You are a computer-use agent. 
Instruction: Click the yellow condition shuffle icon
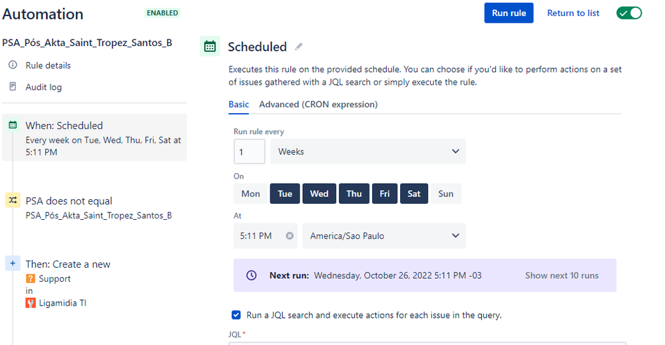pyautogui.click(x=13, y=200)
